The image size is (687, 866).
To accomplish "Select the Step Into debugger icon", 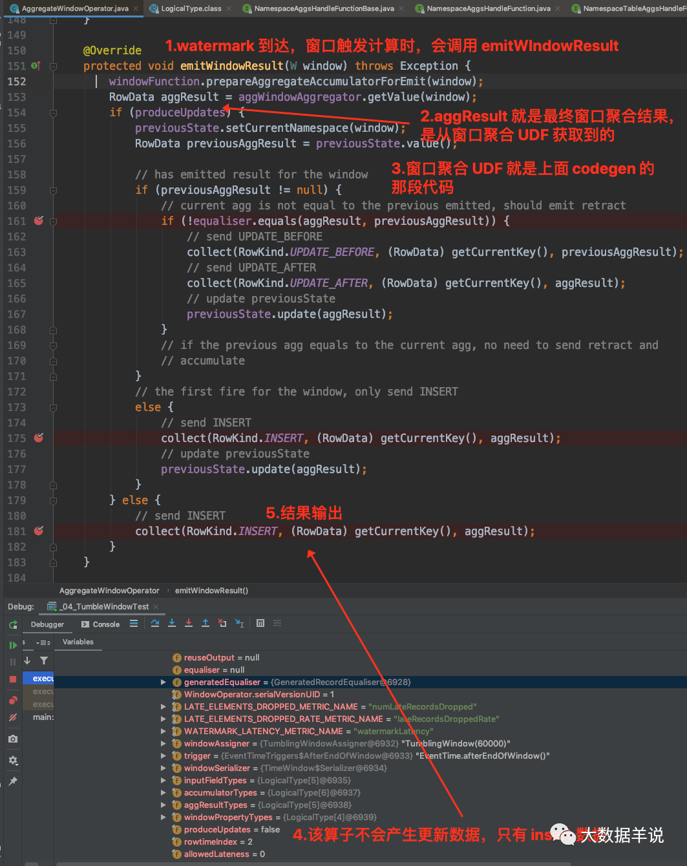I will (x=172, y=623).
